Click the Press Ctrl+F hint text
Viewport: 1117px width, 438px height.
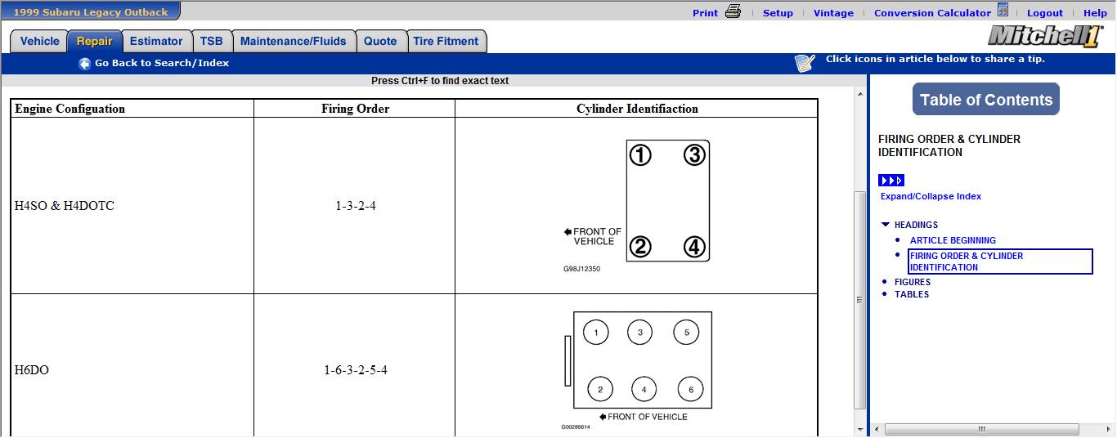pyautogui.click(x=440, y=81)
